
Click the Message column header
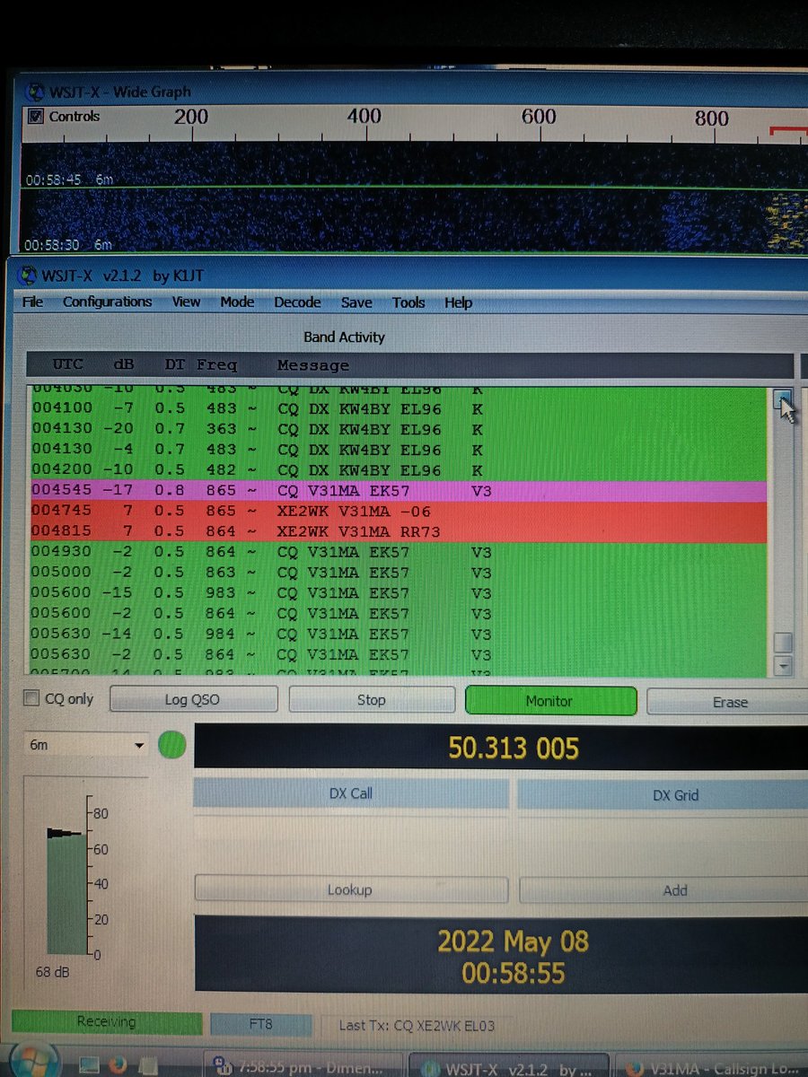pyautogui.click(x=313, y=365)
